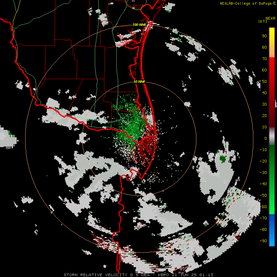
Task: Click the -70 value on the velocity scale
Action: pyautogui.click(x=263, y=218)
